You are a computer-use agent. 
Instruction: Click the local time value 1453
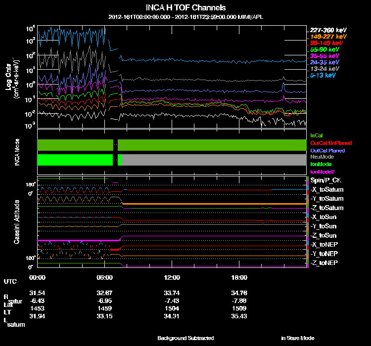pyautogui.click(x=38, y=308)
